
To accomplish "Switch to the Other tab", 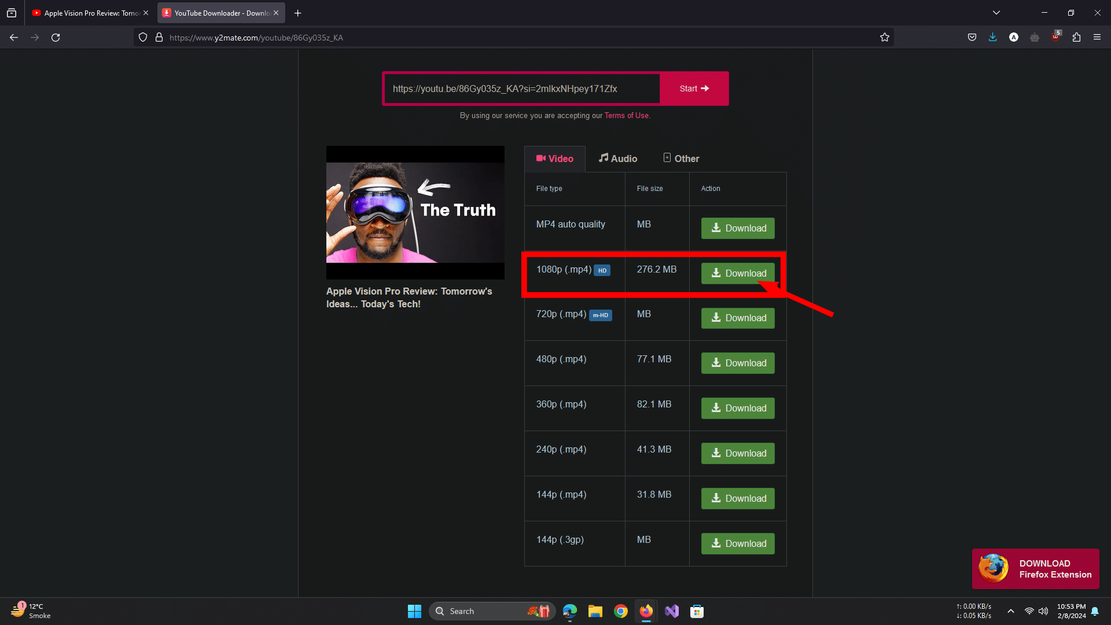I will (680, 159).
